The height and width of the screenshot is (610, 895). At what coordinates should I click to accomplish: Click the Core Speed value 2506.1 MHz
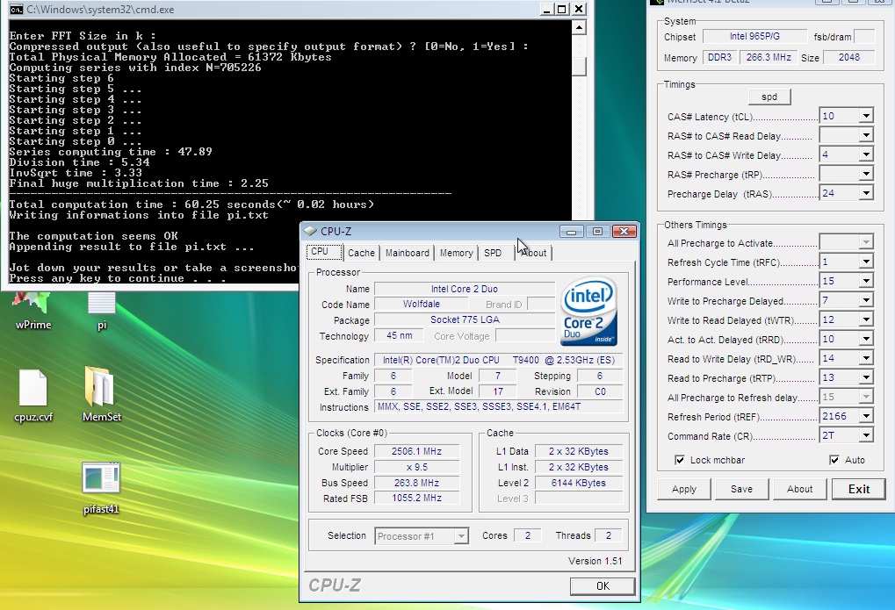[416, 451]
